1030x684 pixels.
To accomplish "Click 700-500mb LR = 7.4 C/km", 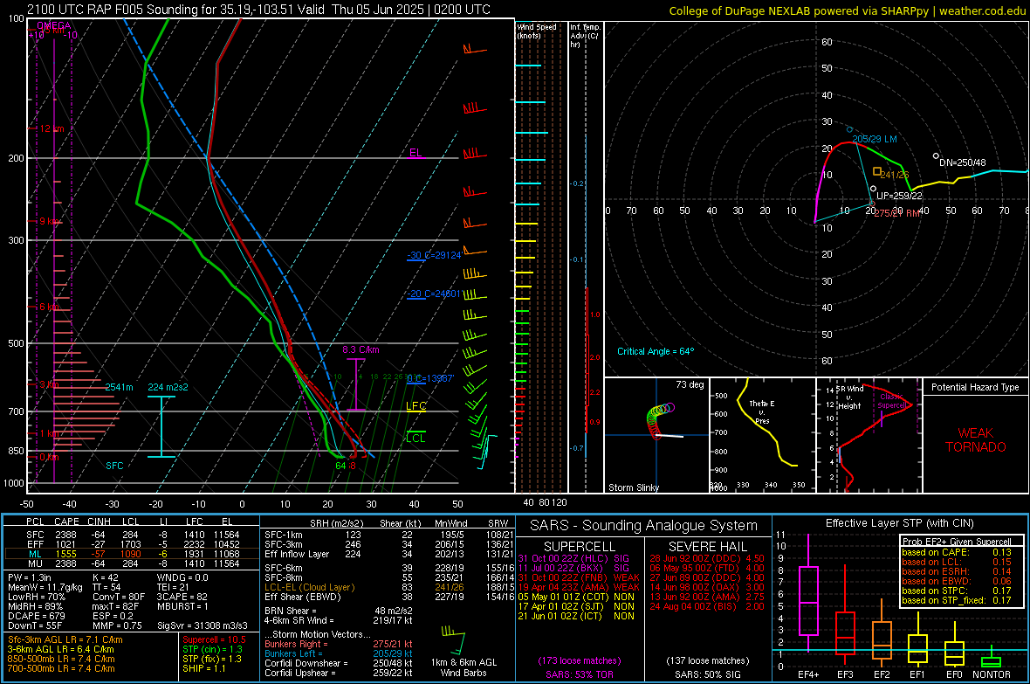I will point(61,668).
